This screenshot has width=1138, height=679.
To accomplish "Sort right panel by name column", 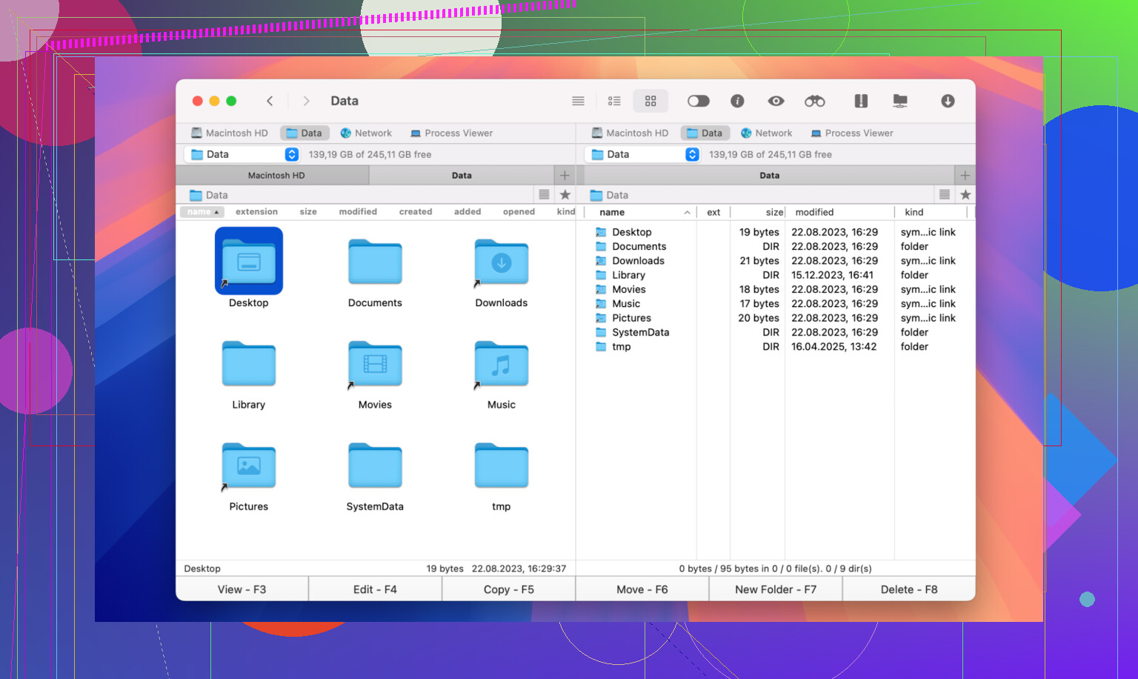I will [x=612, y=212].
